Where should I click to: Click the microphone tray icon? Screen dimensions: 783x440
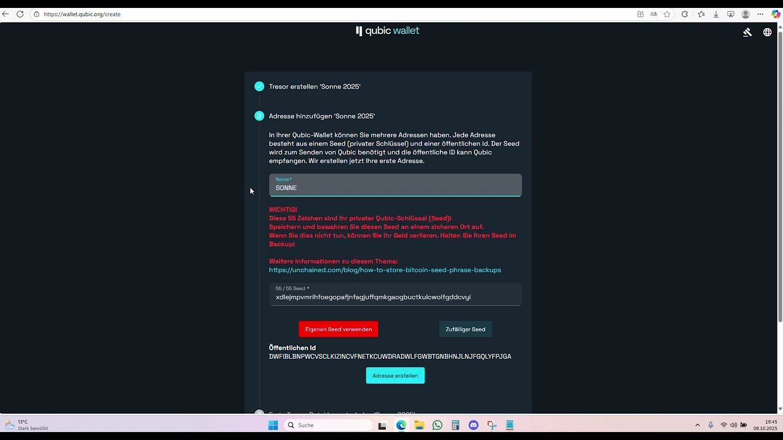tap(711, 425)
